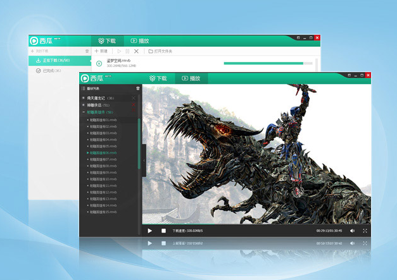Click the trash icon in download sidebar
The image size is (397, 280).
[x=87, y=51]
